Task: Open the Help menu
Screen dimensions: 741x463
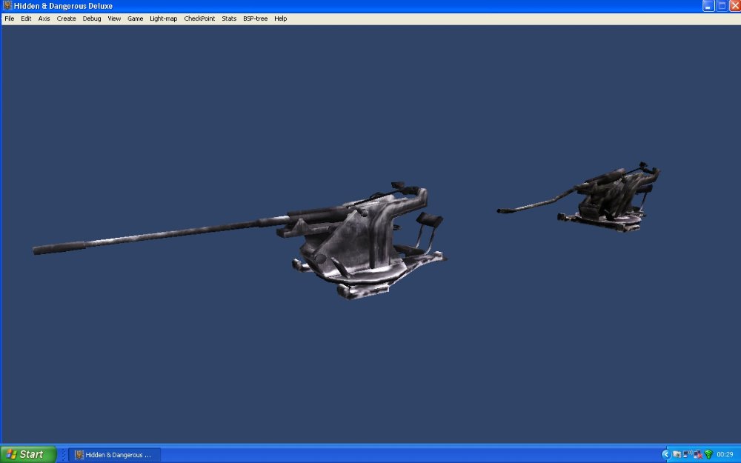Action: point(280,19)
